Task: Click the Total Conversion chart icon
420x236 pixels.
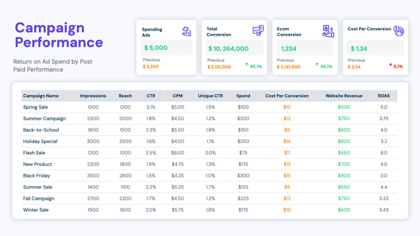Action: point(258,30)
